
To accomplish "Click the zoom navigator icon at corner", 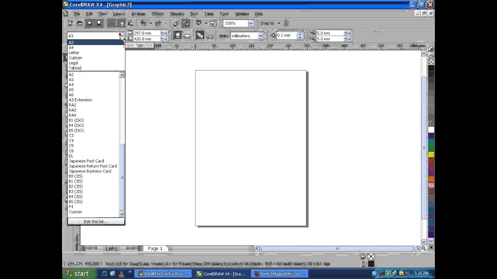I will pyautogui.click(x=424, y=248).
